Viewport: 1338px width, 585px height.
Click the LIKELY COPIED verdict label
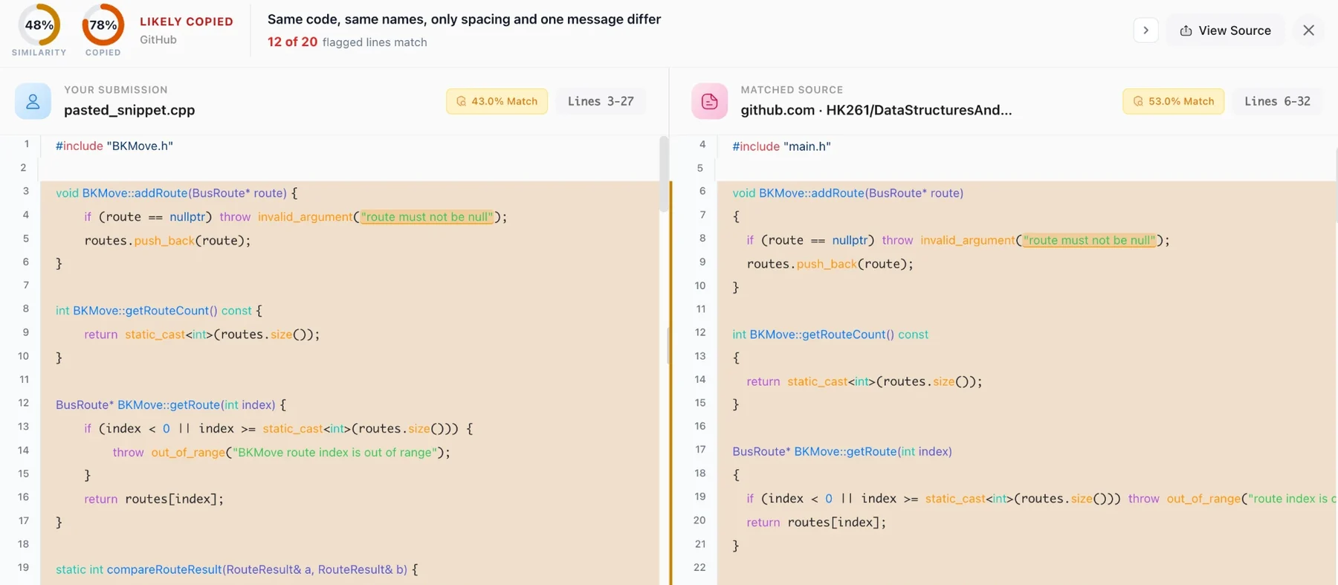[x=187, y=22]
